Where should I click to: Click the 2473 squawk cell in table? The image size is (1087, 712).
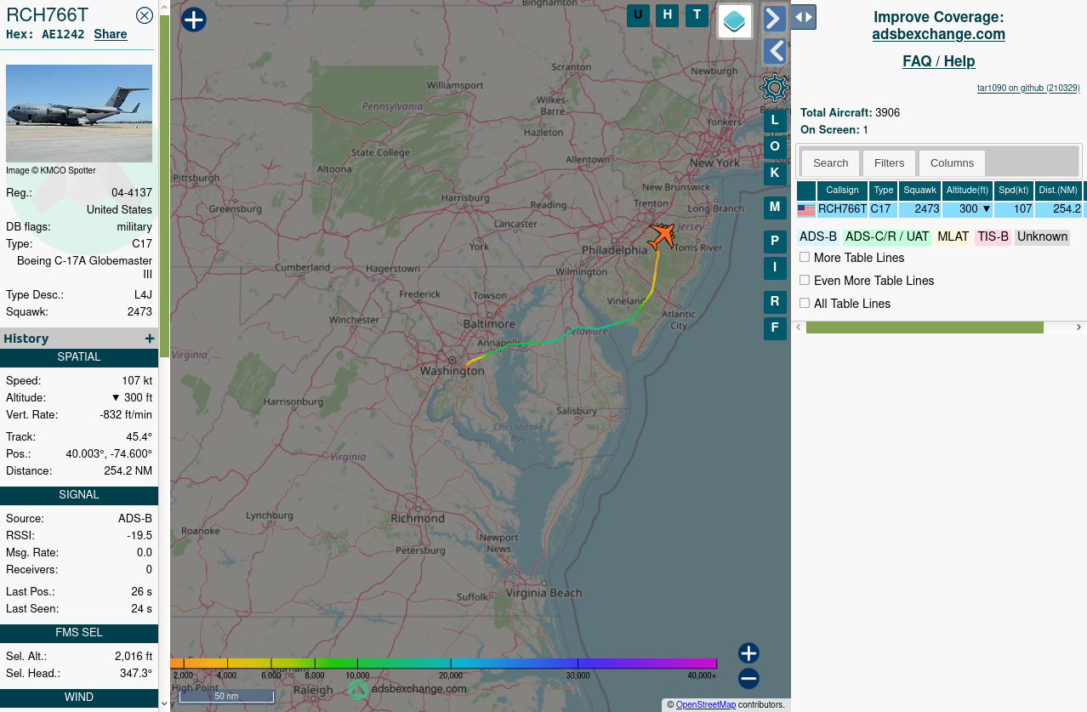pos(920,209)
